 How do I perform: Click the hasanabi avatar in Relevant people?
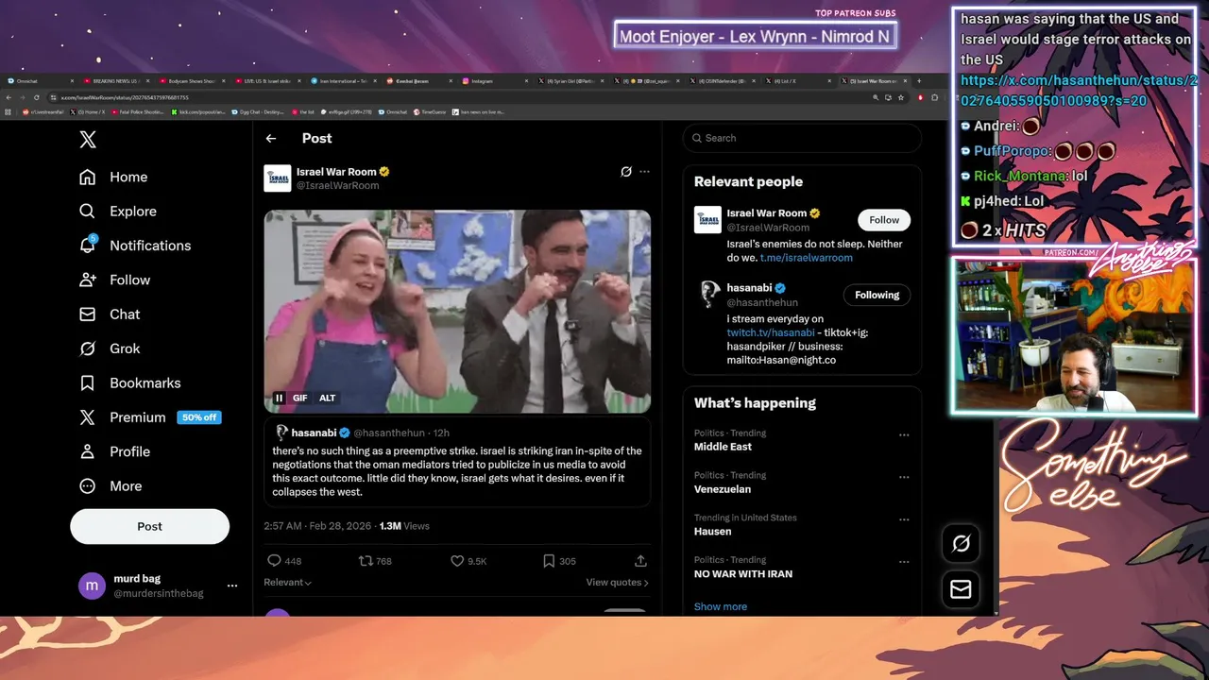click(708, 295)
